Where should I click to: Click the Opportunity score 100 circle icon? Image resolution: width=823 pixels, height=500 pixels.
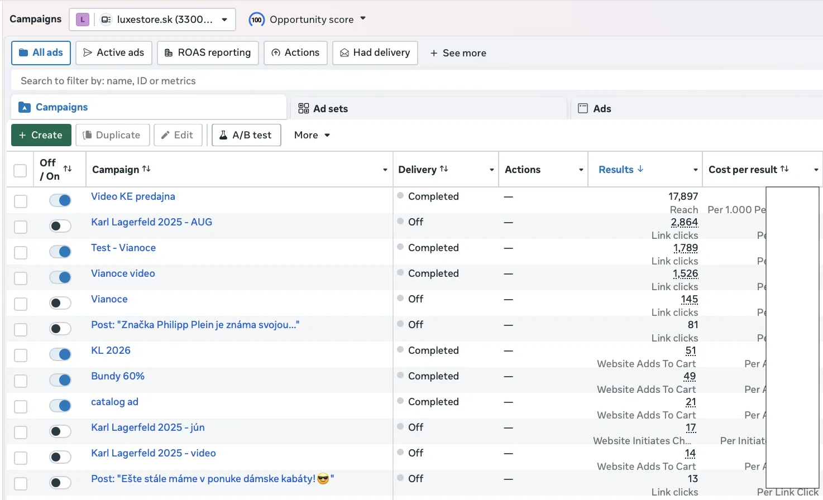[256, 20]
